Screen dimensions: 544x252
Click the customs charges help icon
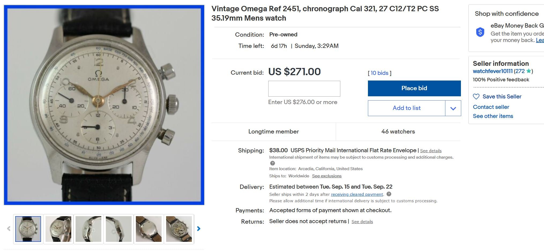click(273, 163)
